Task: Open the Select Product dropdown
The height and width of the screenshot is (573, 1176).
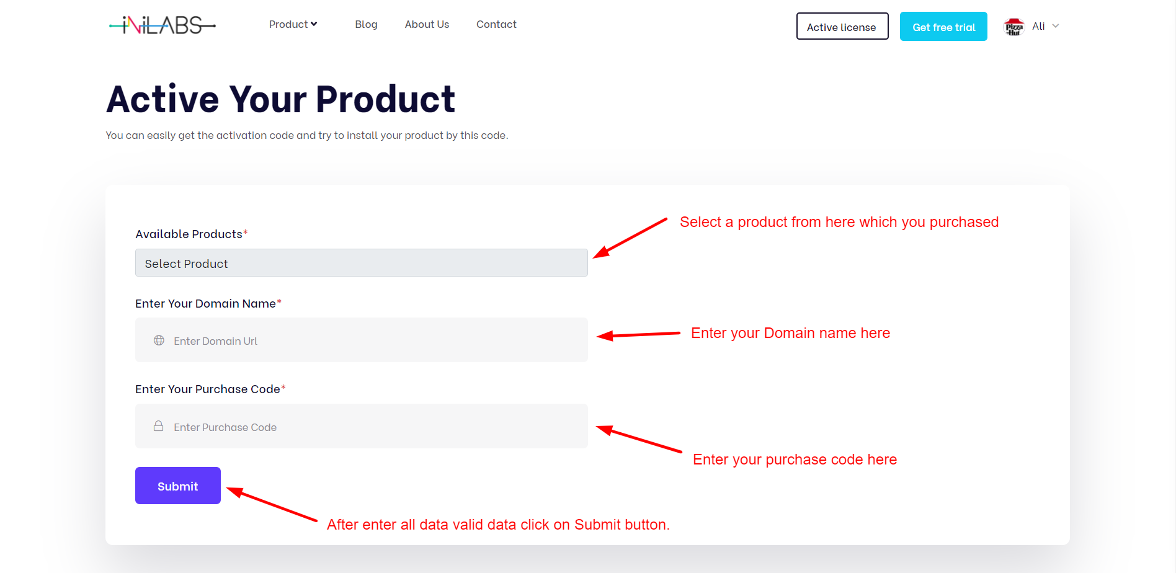Action: coord(361,263)
